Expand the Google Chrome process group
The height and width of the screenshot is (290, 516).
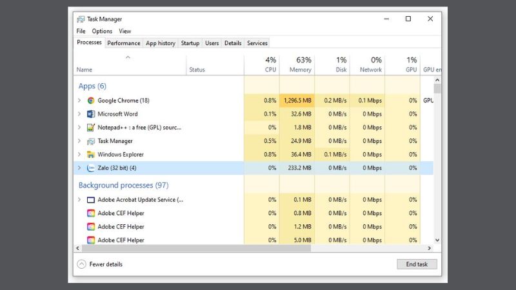(79, 101)
